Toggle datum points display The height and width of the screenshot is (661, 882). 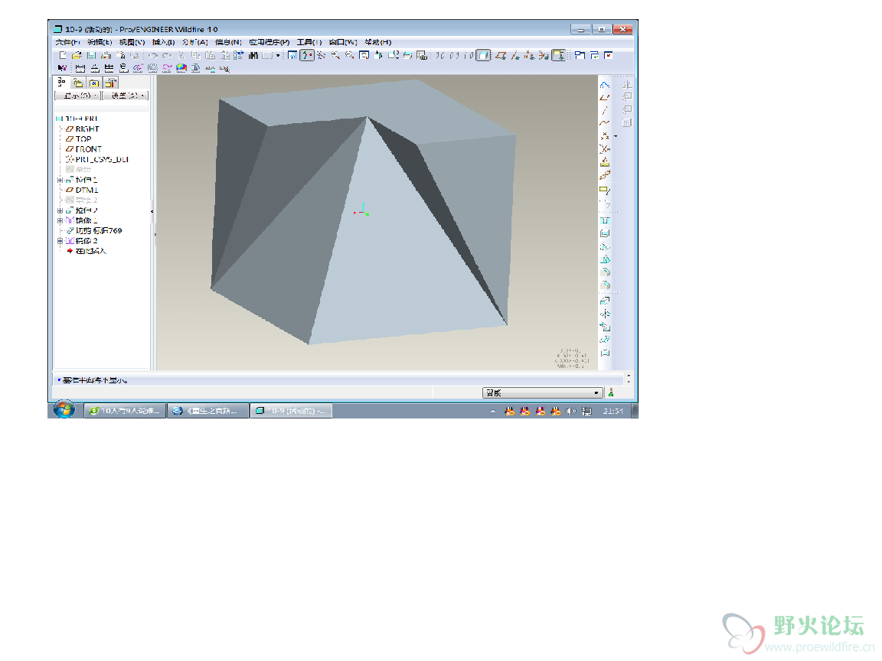point(529,55)
